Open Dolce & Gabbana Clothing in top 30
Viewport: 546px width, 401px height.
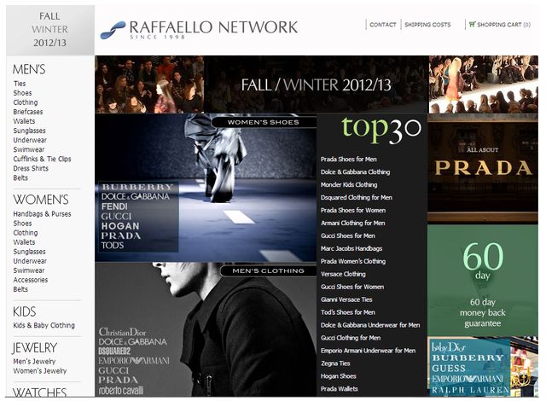355,172
